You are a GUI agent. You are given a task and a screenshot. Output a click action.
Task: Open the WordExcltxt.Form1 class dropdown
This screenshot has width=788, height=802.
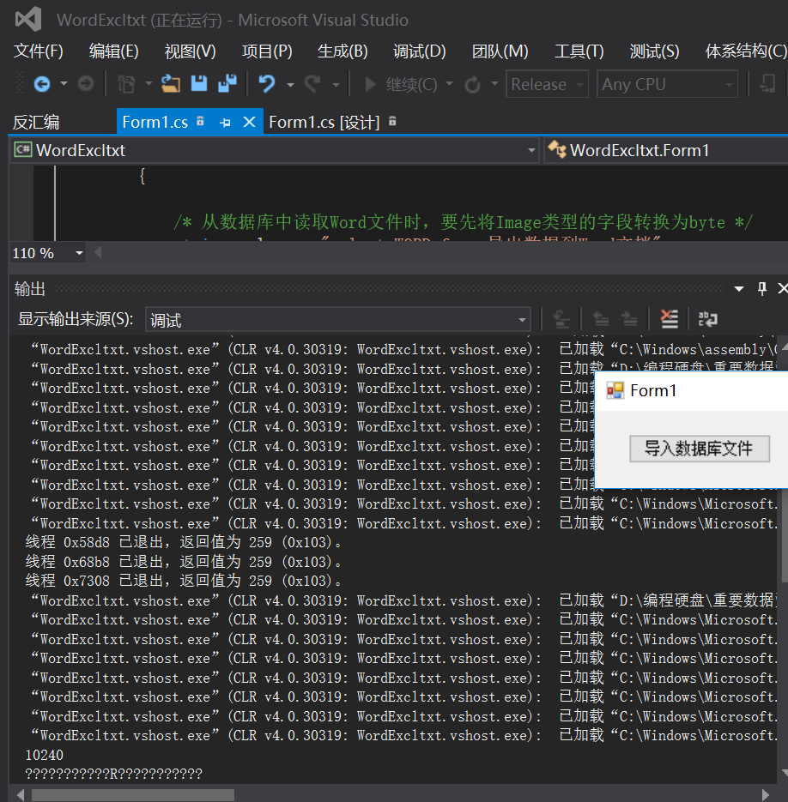tap(665, 150)
